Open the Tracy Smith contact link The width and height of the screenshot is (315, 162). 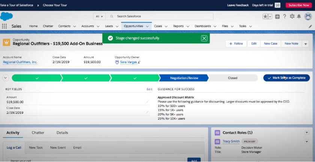(x=231, y=141)
